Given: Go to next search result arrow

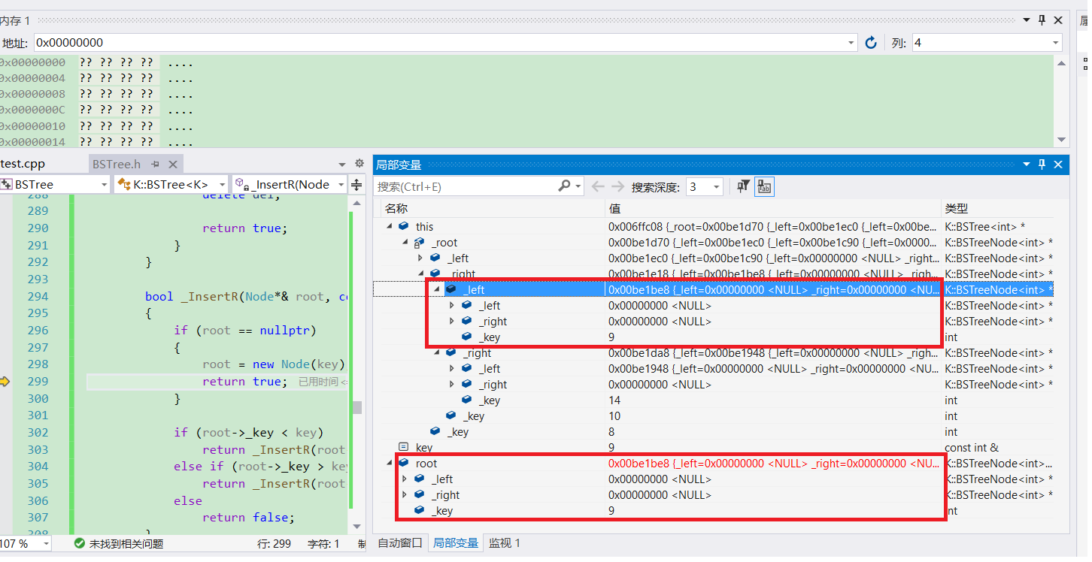Looking at the screenshot, I should (617, 186).
